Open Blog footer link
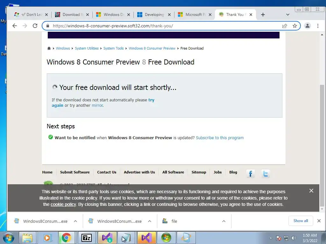326x244 pixels. [233, 172]
